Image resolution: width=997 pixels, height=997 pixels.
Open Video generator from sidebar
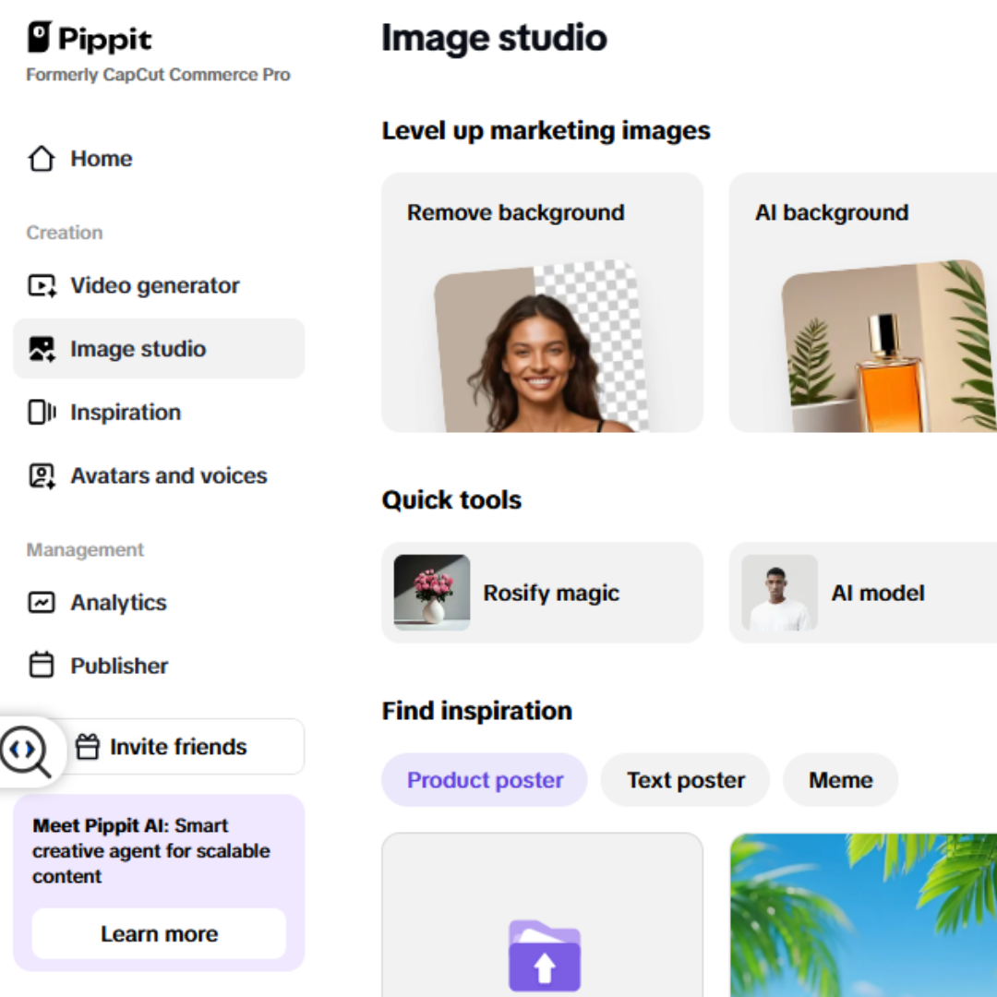[x=159, y=285]
